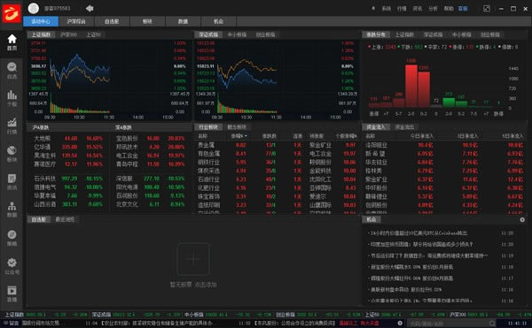Viewport: 532px width, 328px height.
Task: Switch to 概念板块 tab
Action: pyautogui.click(x=237, y=127)
